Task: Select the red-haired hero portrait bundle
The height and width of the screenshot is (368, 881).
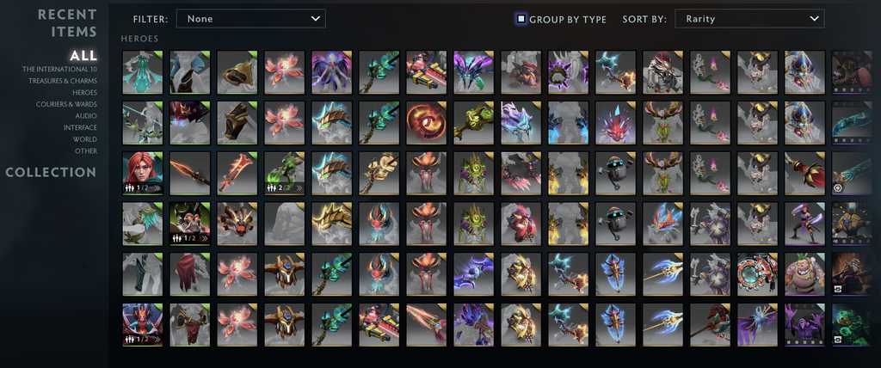Action: point(143,173)
